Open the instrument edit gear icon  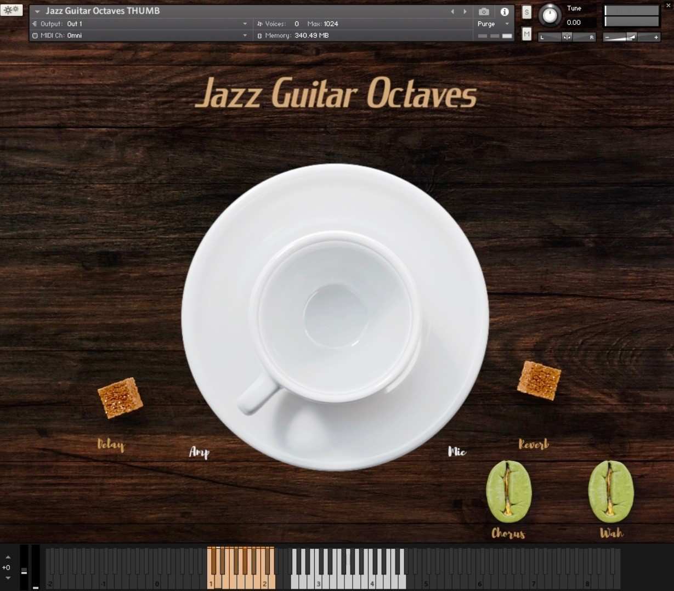tap(11, 10)
